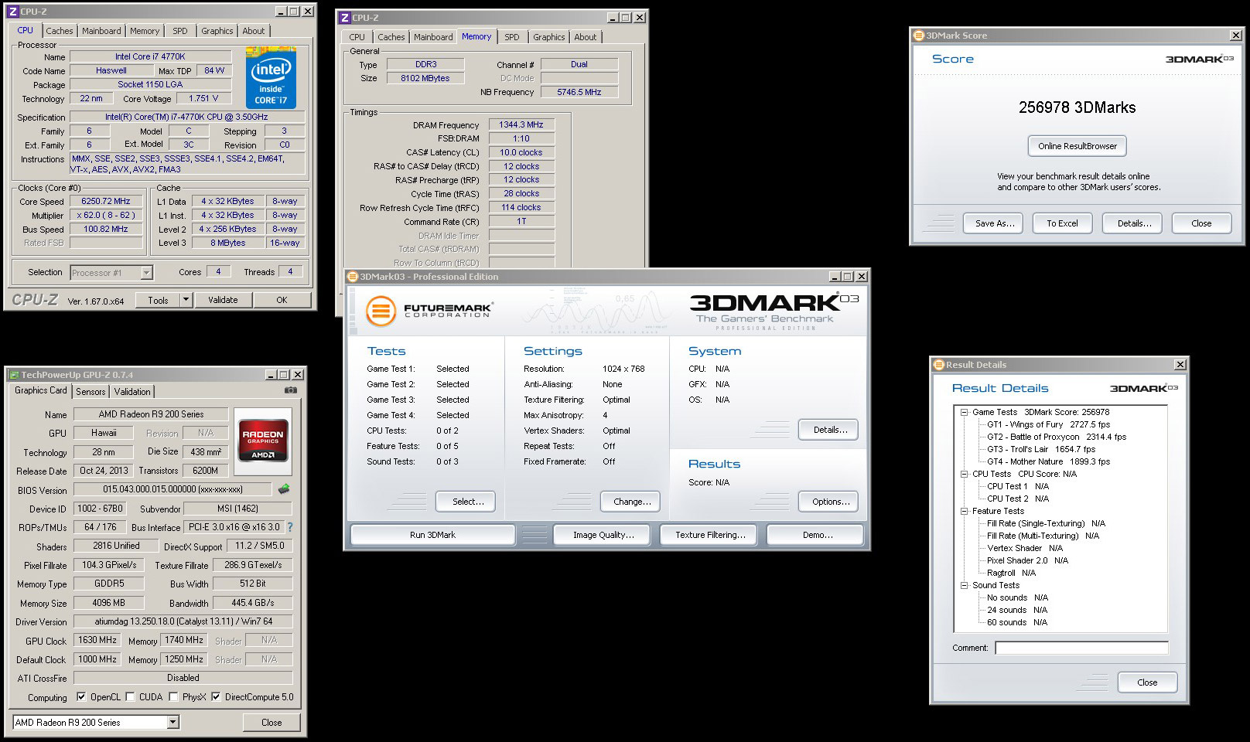The height and width of the screenshot is (742, 1250).
Task: Click the Close button in Result Details
Action: [x=1147, y=682]
